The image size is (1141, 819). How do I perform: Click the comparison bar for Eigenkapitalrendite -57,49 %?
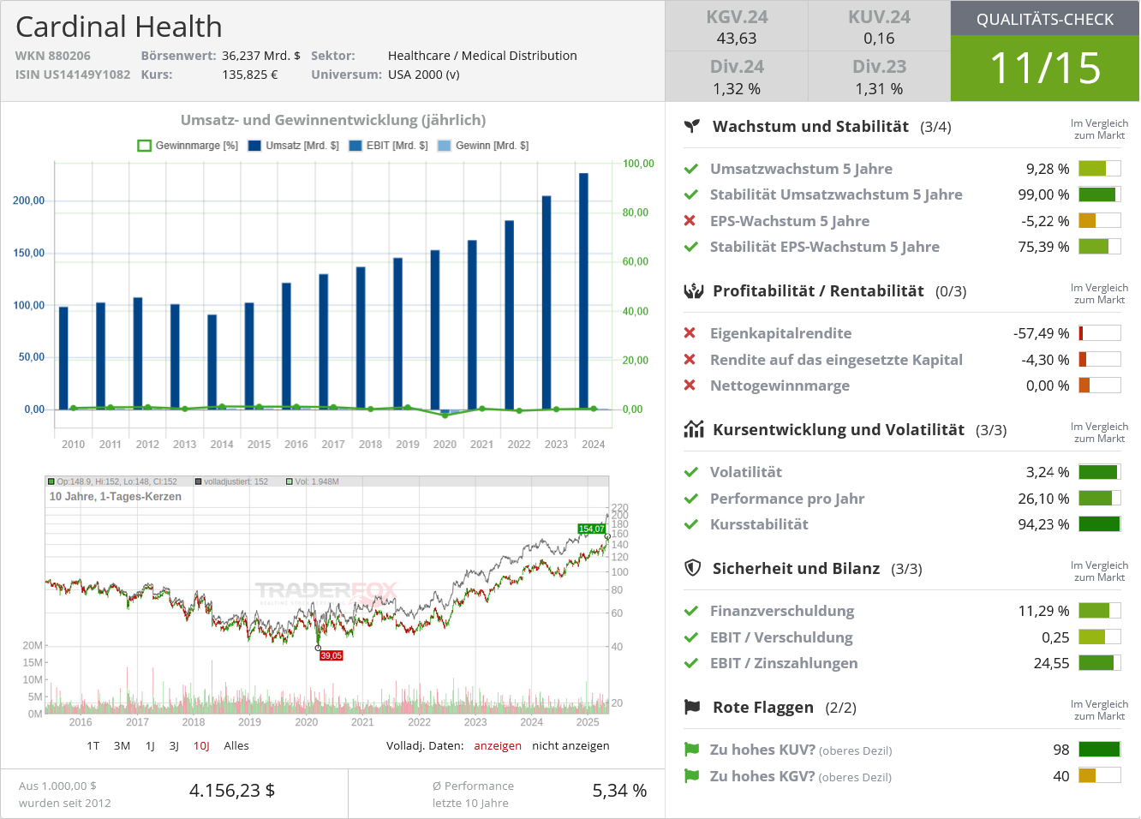click(1099, 333)
